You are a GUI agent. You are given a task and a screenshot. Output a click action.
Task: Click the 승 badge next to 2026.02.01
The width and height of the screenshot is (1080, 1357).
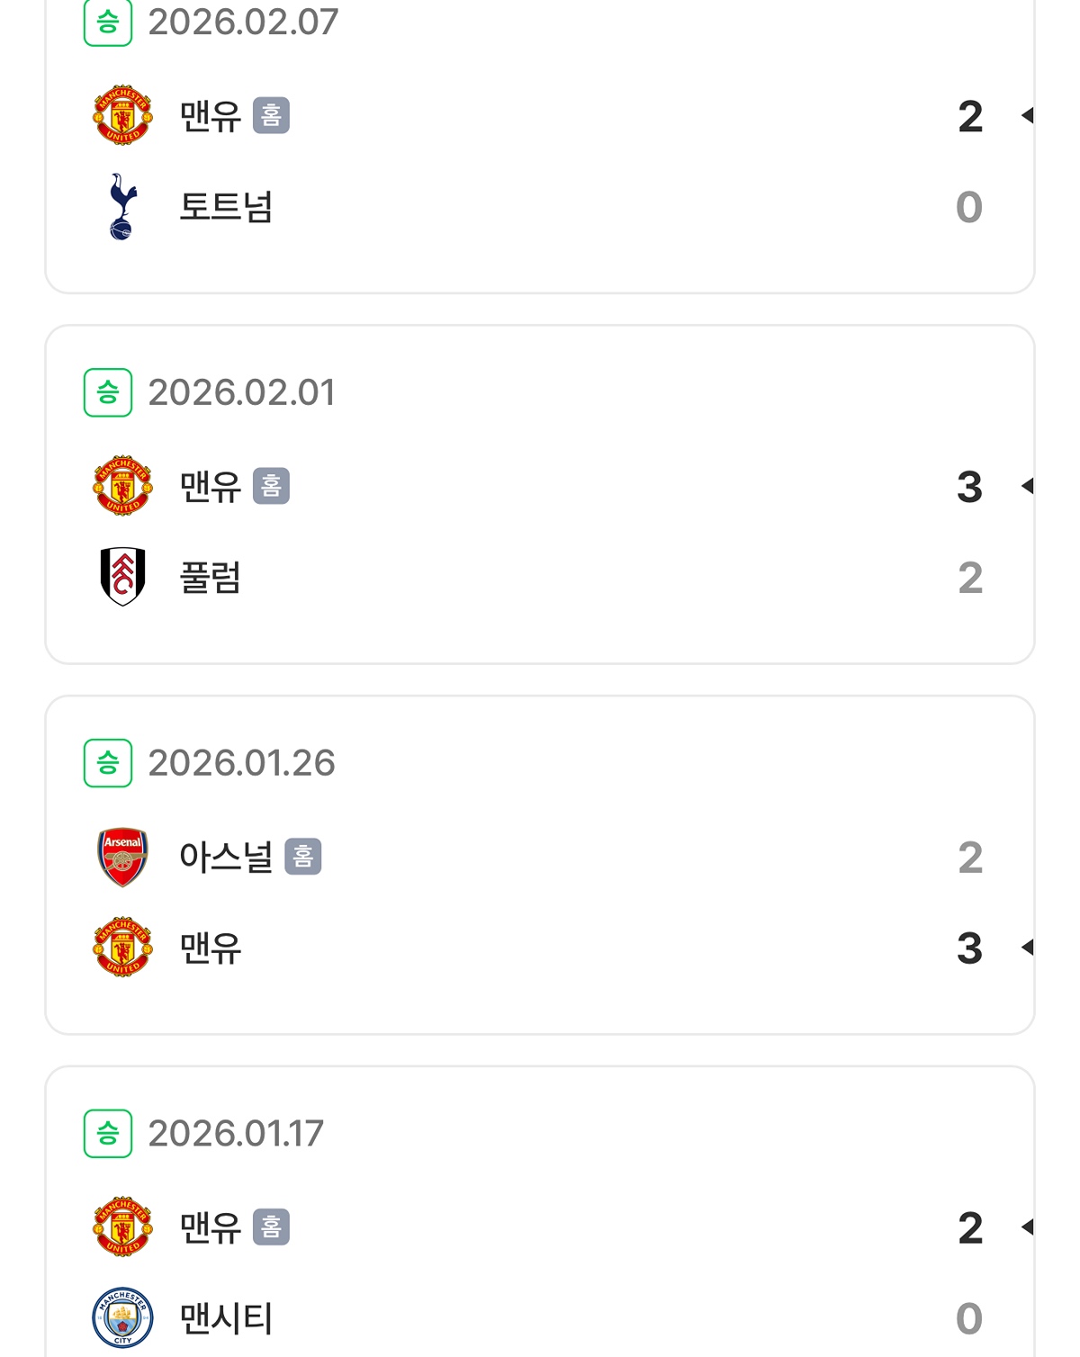point(108,392)
